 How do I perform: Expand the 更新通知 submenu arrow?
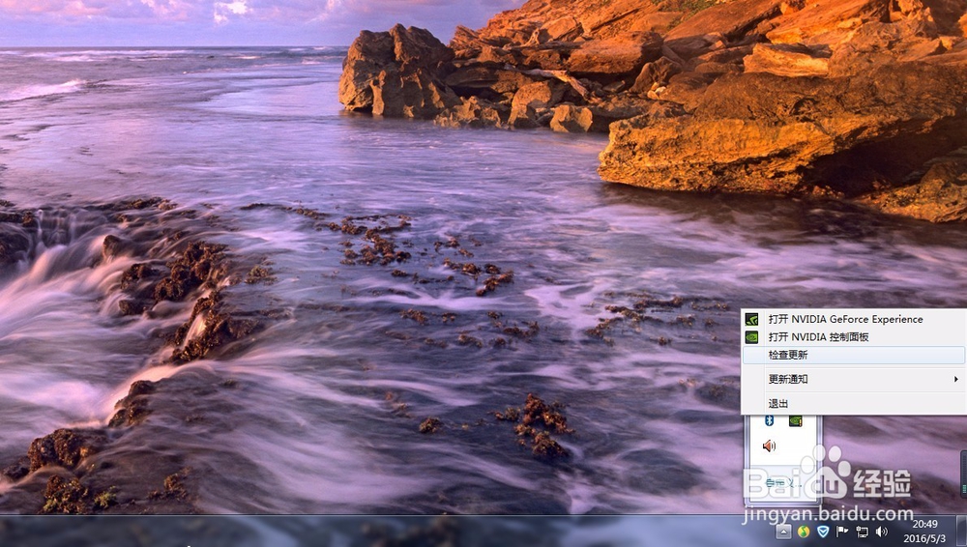pos(956,379)
